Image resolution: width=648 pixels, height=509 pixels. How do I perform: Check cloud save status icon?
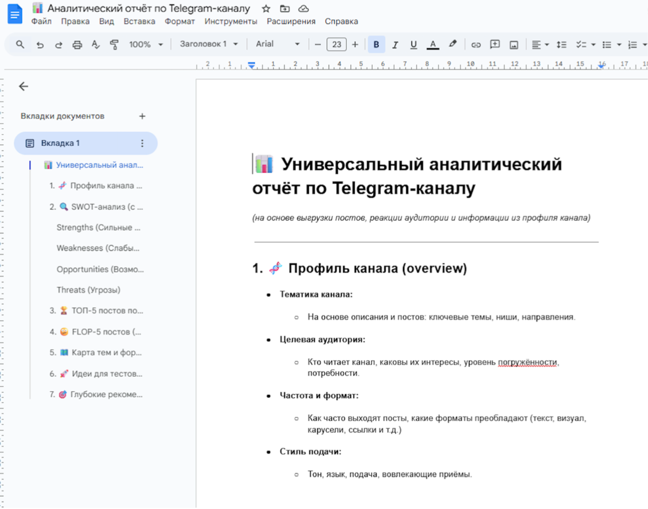pos(303,9)
